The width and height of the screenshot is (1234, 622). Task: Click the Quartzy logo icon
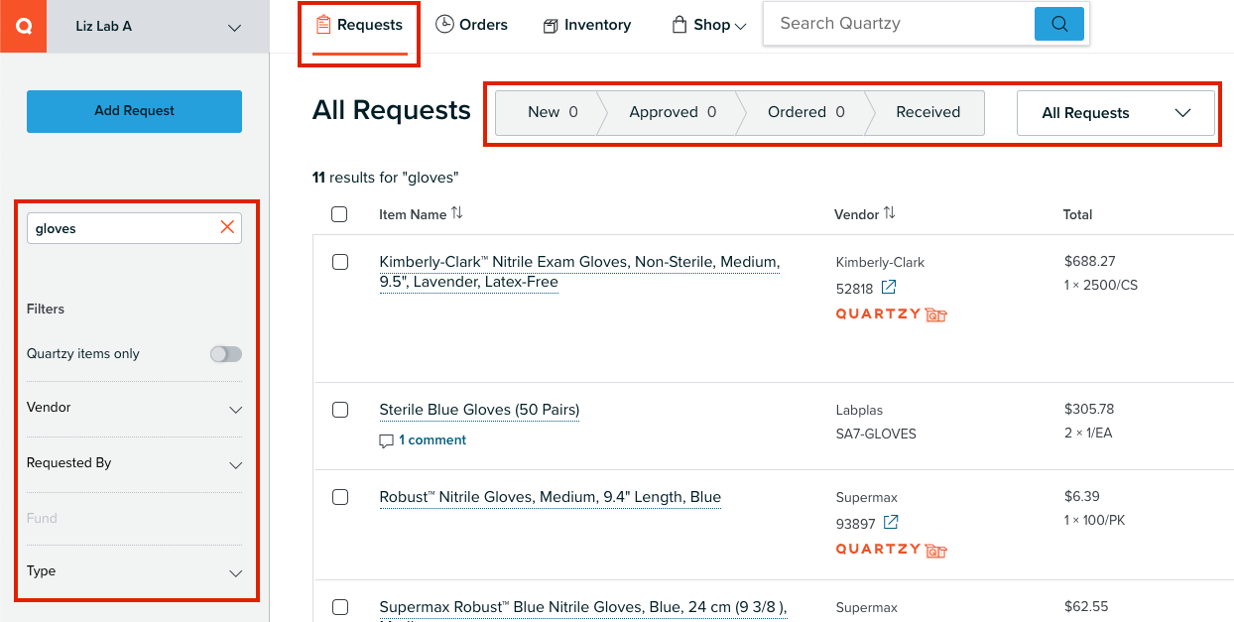pyautogui.click(x=24, y=26)
